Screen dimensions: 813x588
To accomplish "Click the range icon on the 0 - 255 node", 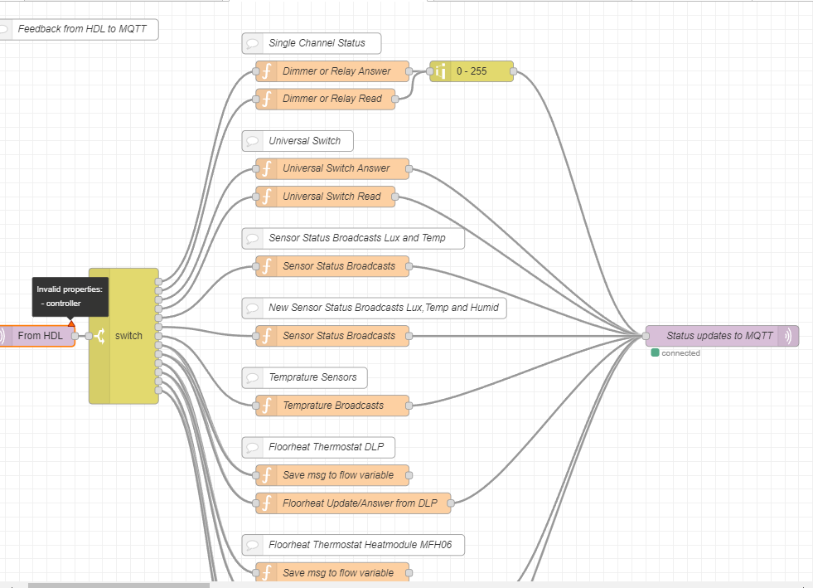I will pos(439,71).
